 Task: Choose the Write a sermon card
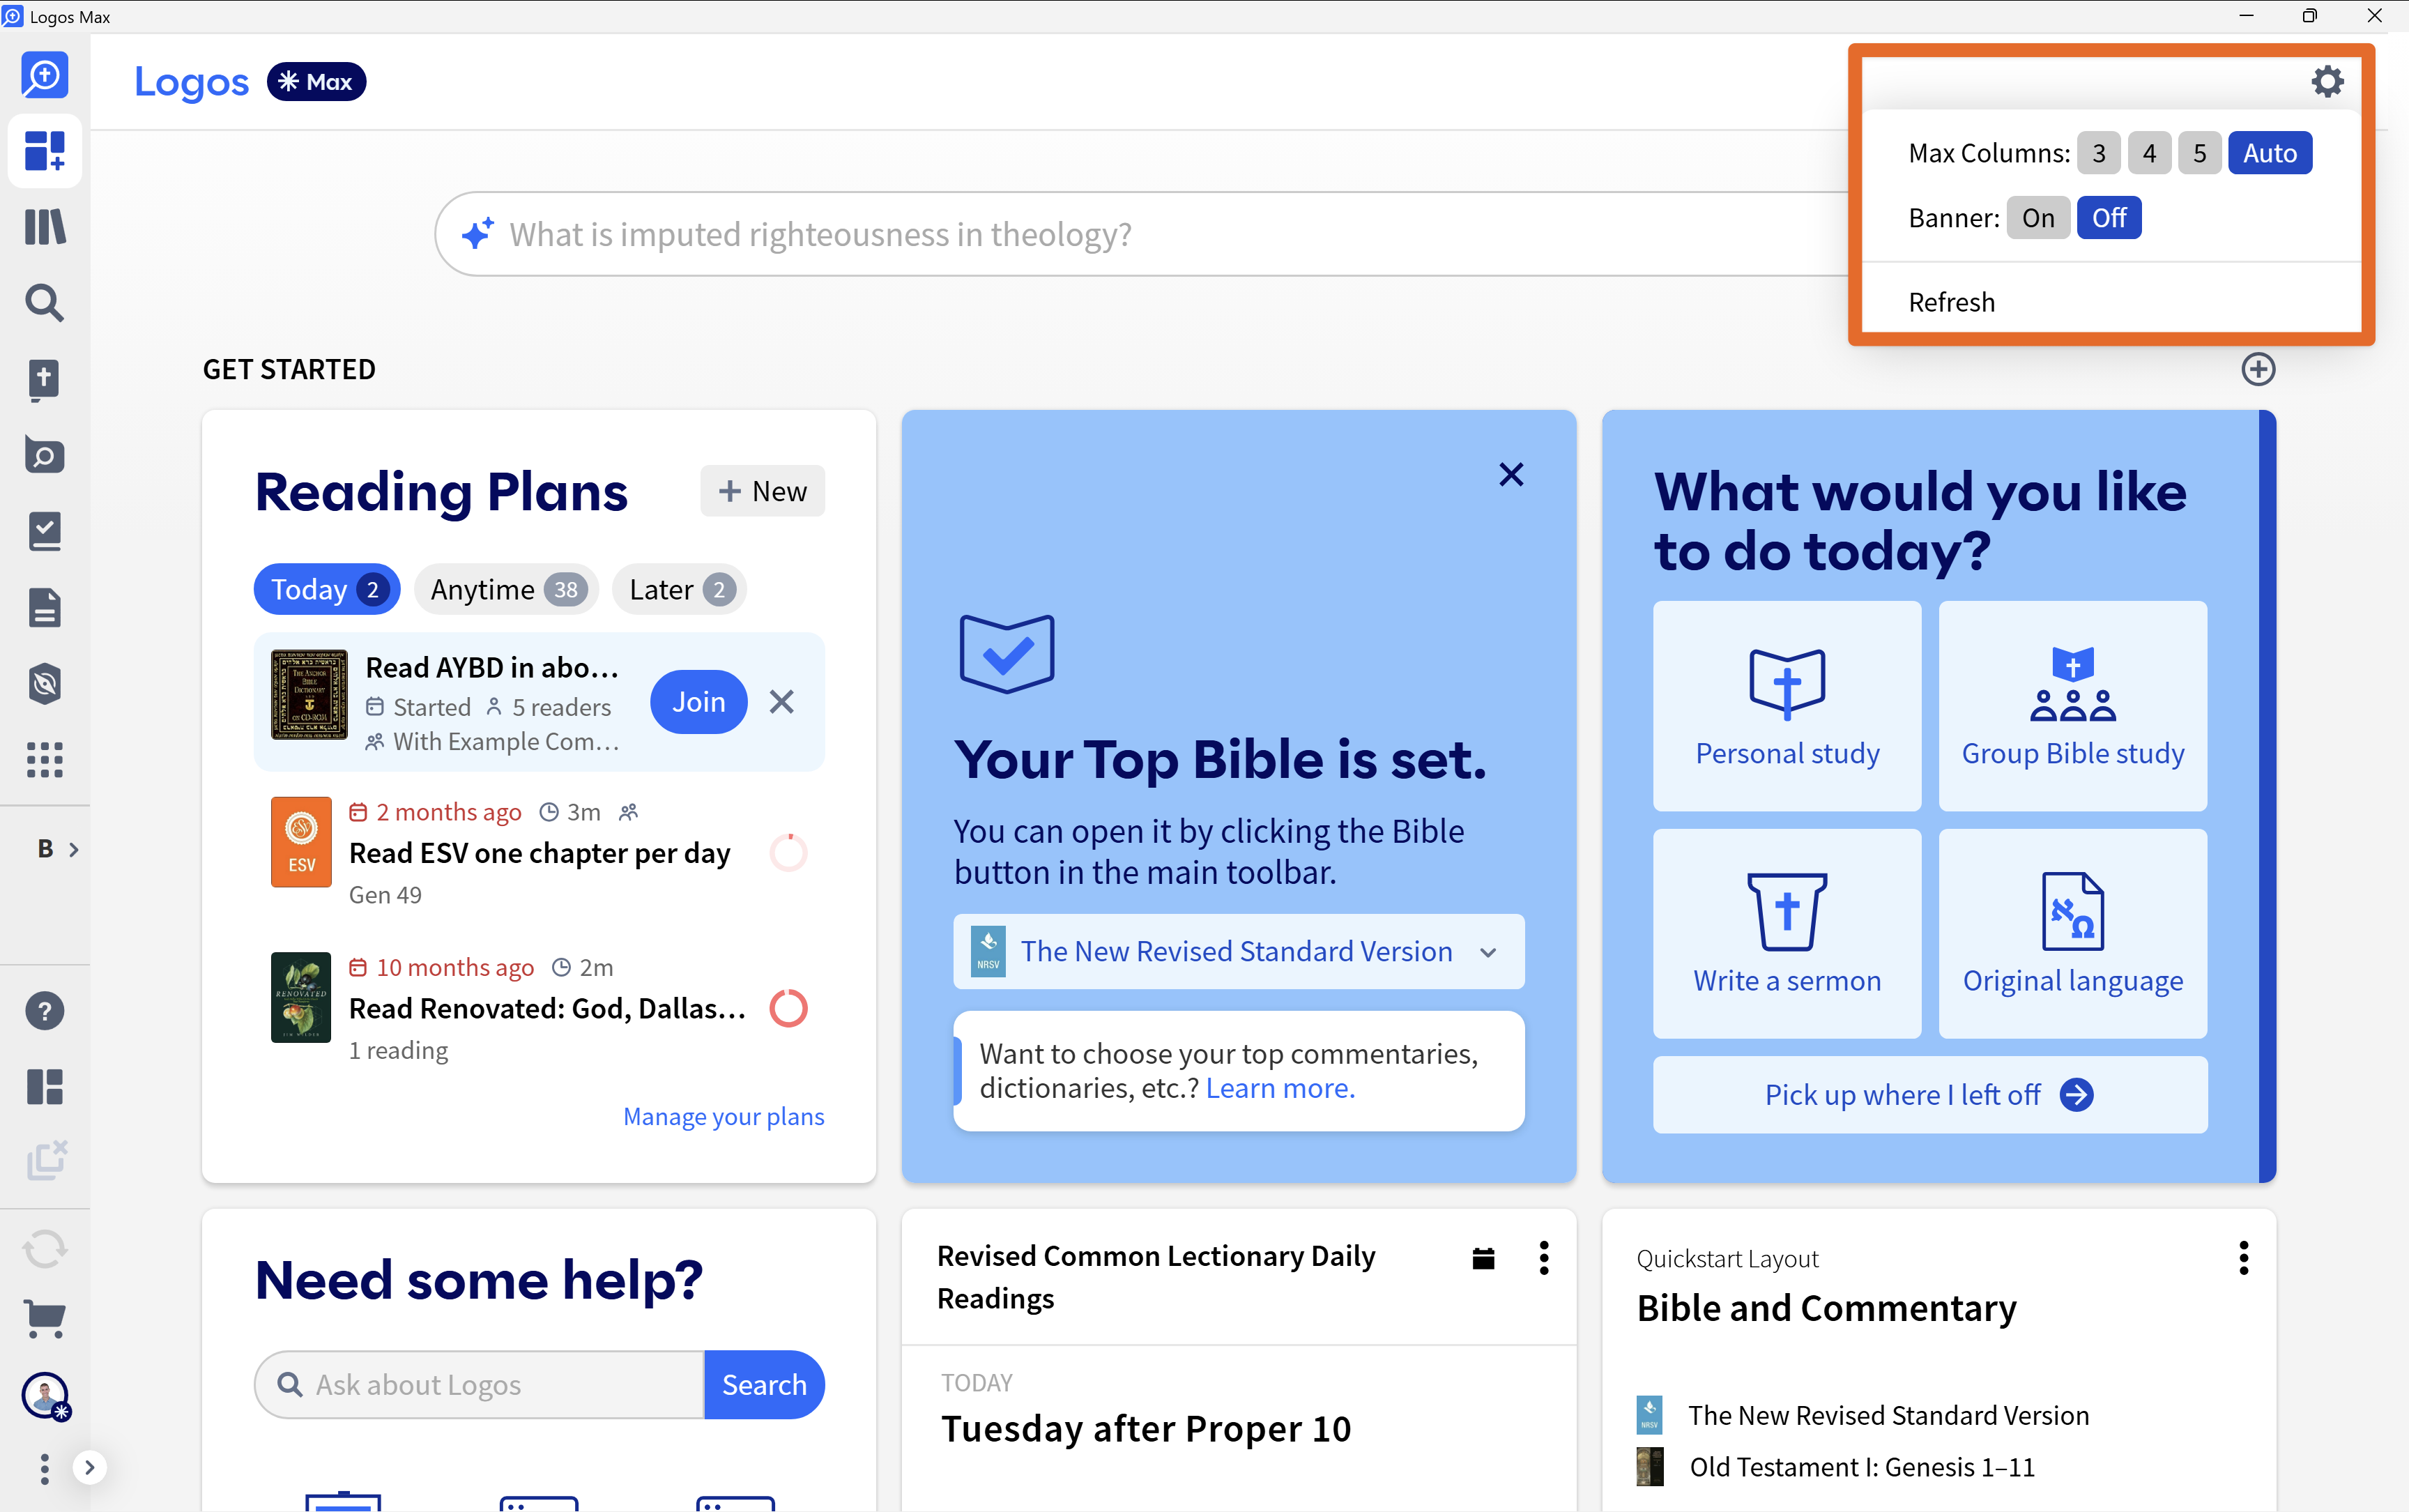point(1787,934)
